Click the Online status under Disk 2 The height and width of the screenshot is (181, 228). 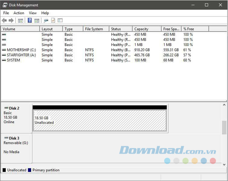(x=9, y=122)
